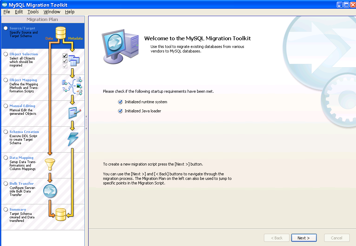Click the Schema Creation lightning bolt icon
Screen dimensions: 356x246
click(x=73, y=139)
